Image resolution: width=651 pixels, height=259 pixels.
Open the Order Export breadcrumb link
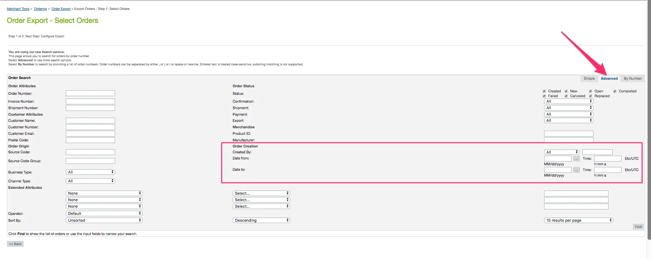point(61,9)
